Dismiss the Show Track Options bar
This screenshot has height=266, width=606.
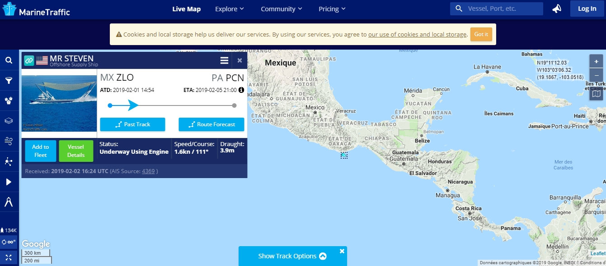click(x=342, y=251)
